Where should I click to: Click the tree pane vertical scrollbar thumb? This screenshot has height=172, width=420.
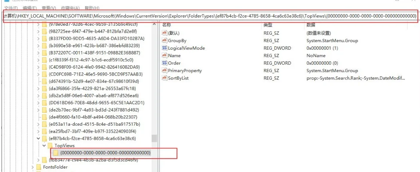[x=154, y=138]
